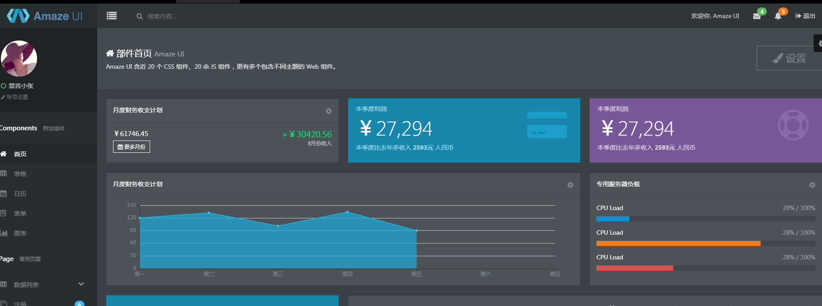Open the notification bell with badge 5

(778, 16)
